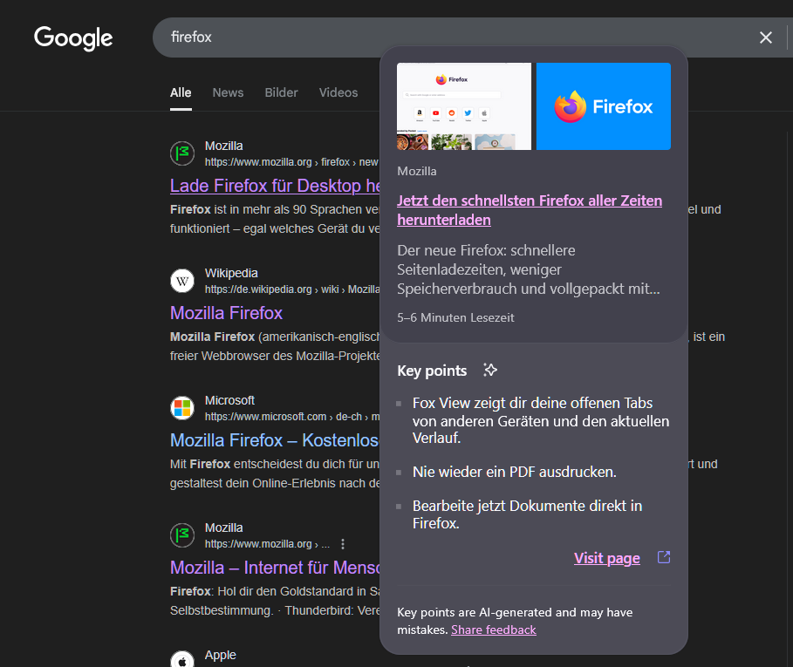793x667 pixels.
Task: Click the 'Key points' heading
Action: tap(432, 371)
